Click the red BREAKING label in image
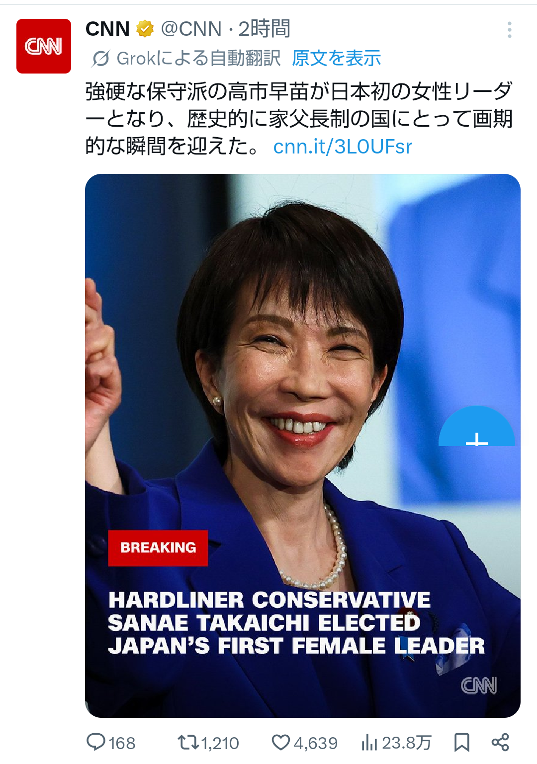Viewport: 537px width, 764px height. tap(158, 548)
